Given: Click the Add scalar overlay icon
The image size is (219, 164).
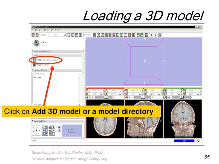Looking at the screenshot, I should click(34, 65).
